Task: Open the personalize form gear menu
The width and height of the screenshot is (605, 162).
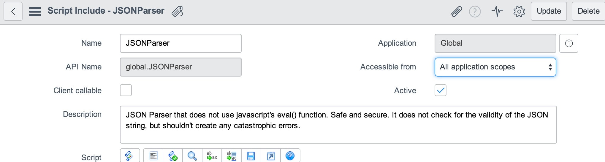Action: (519, 12)
